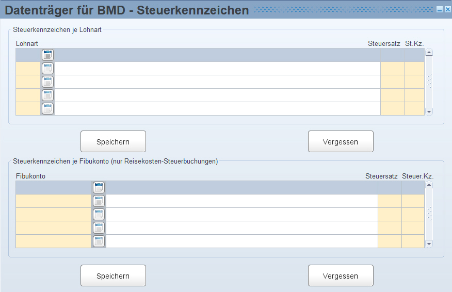452x292 pixels.
Task: Open lookup icon in fourth Fibukonto row
Action: tap(99, 228)
